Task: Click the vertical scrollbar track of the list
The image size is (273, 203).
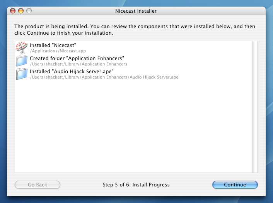Action: [255, 107]
